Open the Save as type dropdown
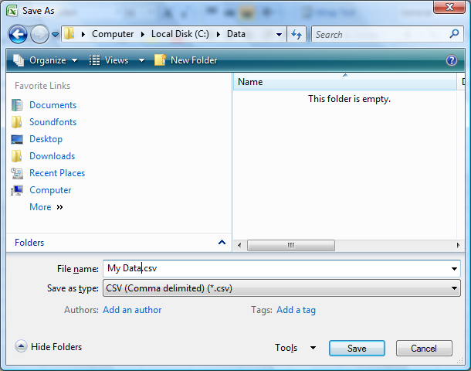 tap(282, 288)
